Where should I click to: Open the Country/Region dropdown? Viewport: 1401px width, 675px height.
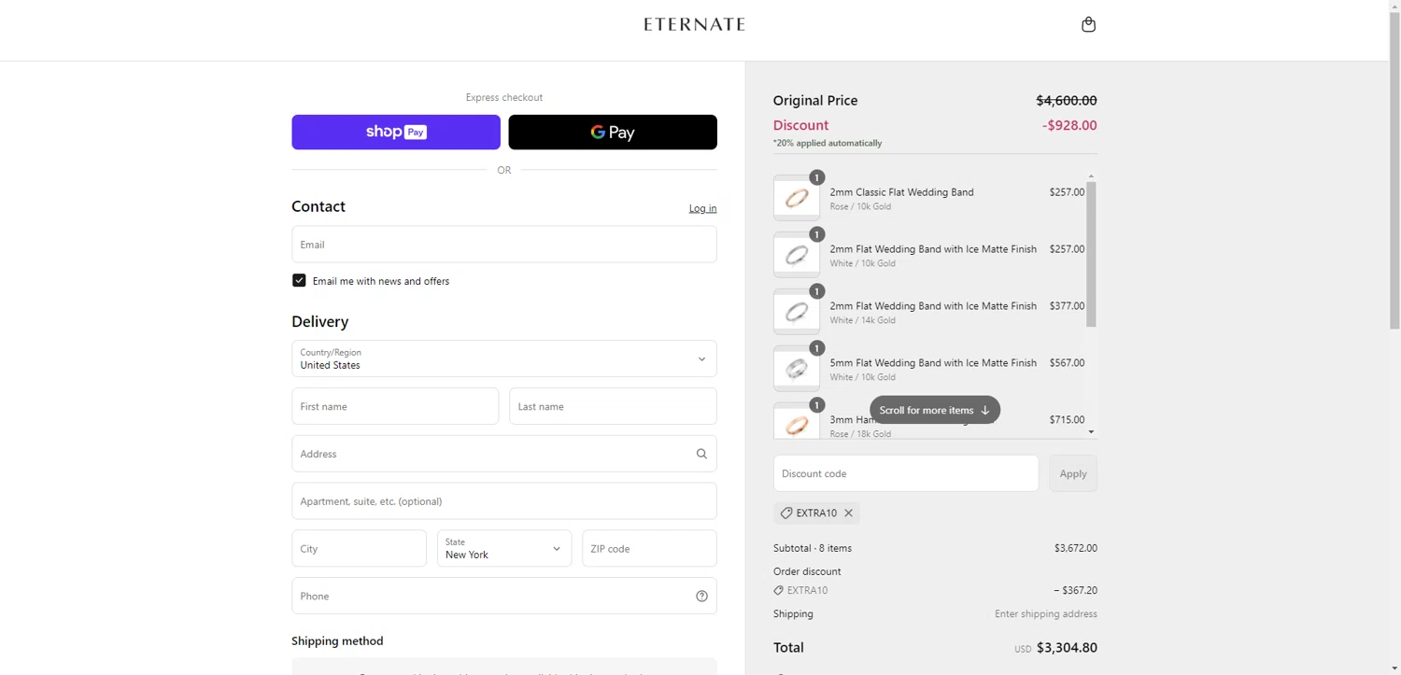click(x=504, y=359)
